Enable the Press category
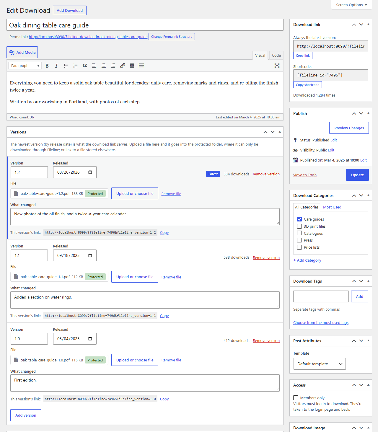This screenshot has height=432, width=378. point(299,240)
